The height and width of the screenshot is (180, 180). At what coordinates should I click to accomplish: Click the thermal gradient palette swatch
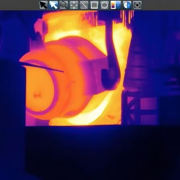pyautogui.click(x=113, y=5)
